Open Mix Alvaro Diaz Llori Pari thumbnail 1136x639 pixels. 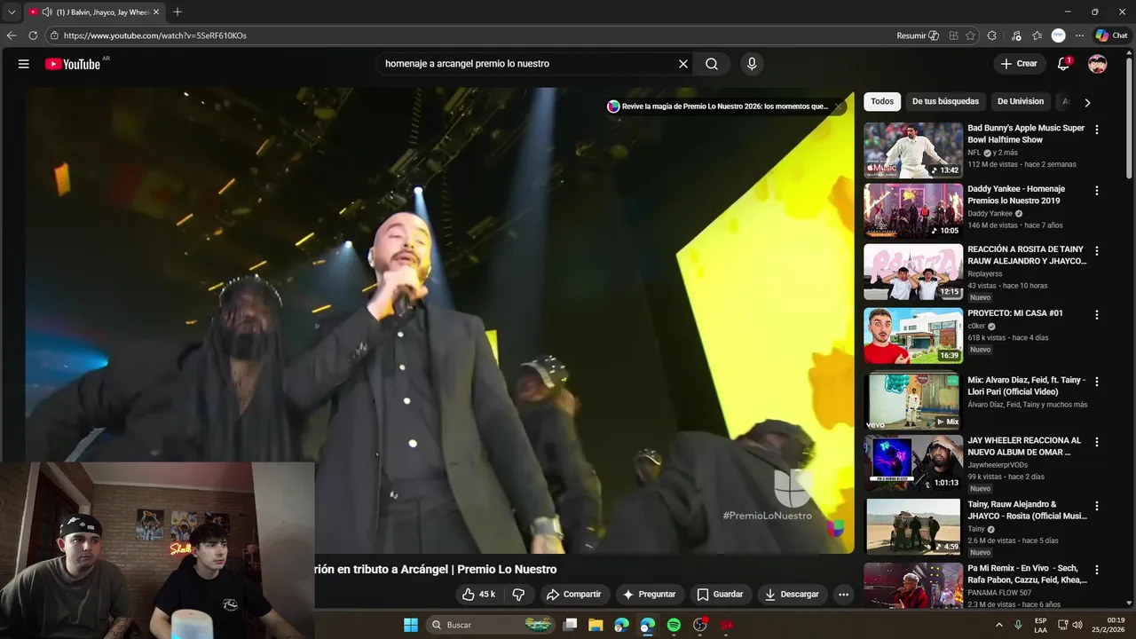pyautogui.click(x=913, y=401)
